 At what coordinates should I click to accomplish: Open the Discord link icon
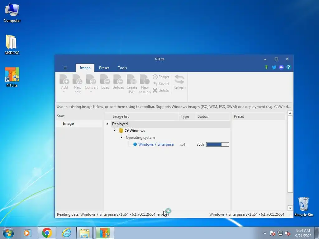[x=281, y=67]
